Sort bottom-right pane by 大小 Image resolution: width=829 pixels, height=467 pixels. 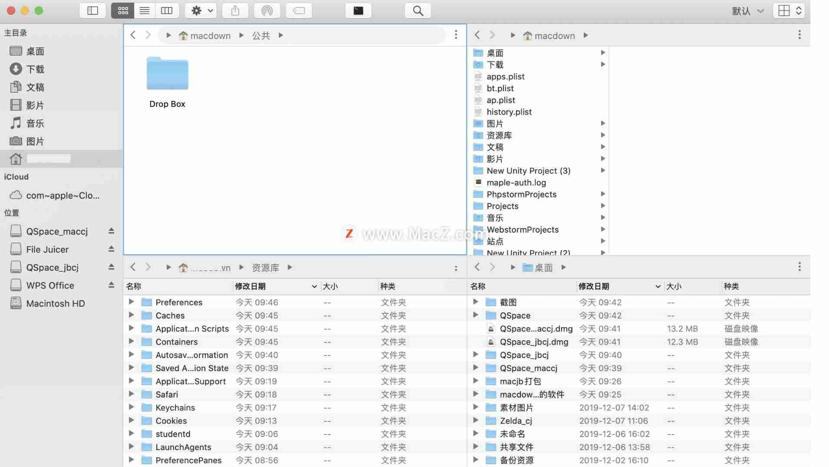coord(693,286)
